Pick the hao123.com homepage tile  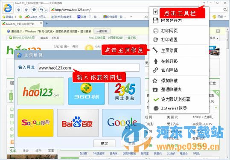pyautogui.click(x=41, y=91)
